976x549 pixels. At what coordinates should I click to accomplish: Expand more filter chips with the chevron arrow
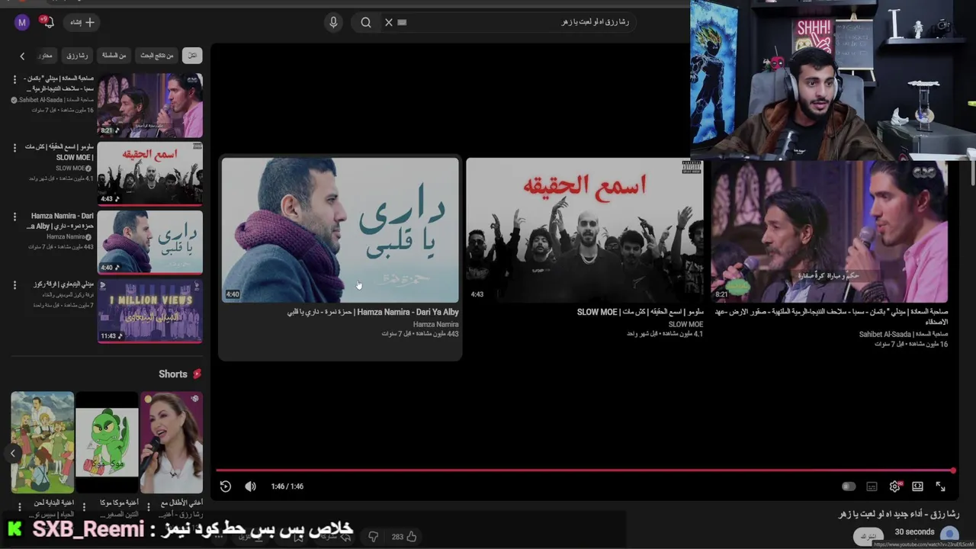tap(22, 56)
